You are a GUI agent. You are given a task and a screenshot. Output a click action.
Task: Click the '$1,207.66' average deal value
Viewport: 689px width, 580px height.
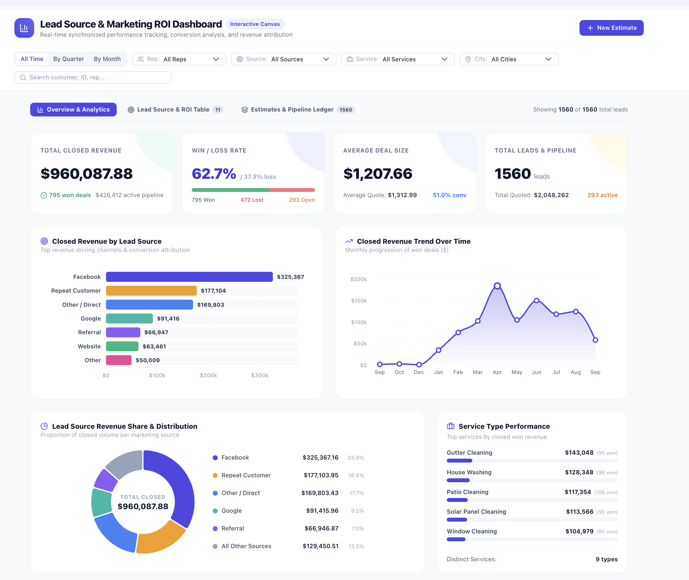pos(378,174)
